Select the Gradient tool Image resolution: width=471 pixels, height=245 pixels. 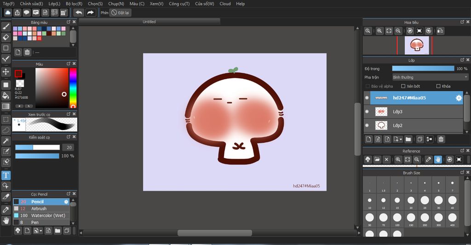(6, 106)
